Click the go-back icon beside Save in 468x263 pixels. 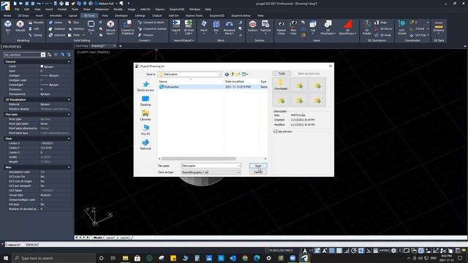point(227,75)
